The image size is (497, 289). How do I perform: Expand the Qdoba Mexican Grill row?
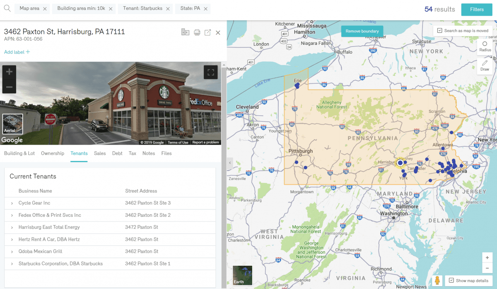tap(12, 252)
